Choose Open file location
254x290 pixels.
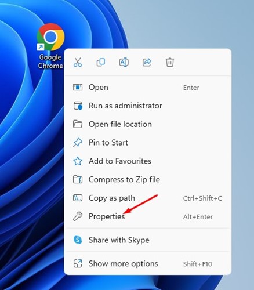(147, 124)
